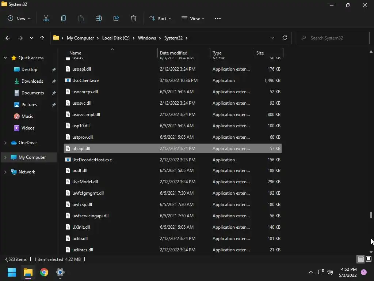This screenshot has width=374, height=281.
Task: Open the See more ellipsis menu
Action: coord(218,18)
